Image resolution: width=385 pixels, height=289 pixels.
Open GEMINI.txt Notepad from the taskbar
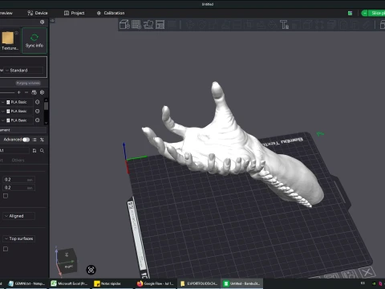pos(26,283)
